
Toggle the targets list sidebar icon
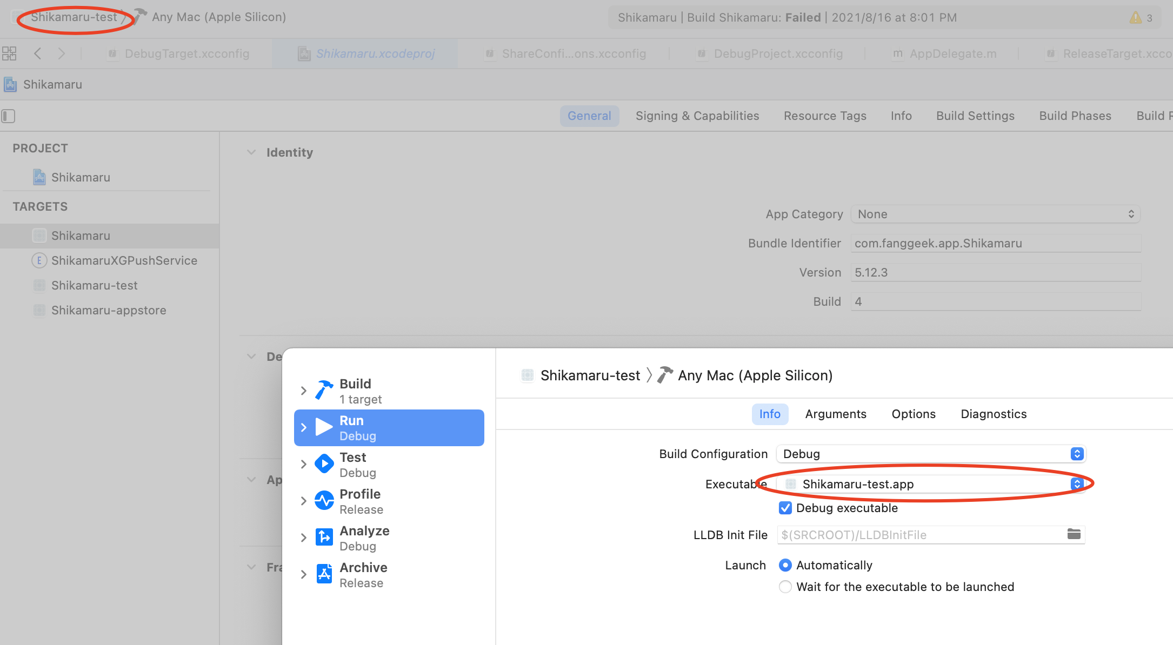point(9,116)
